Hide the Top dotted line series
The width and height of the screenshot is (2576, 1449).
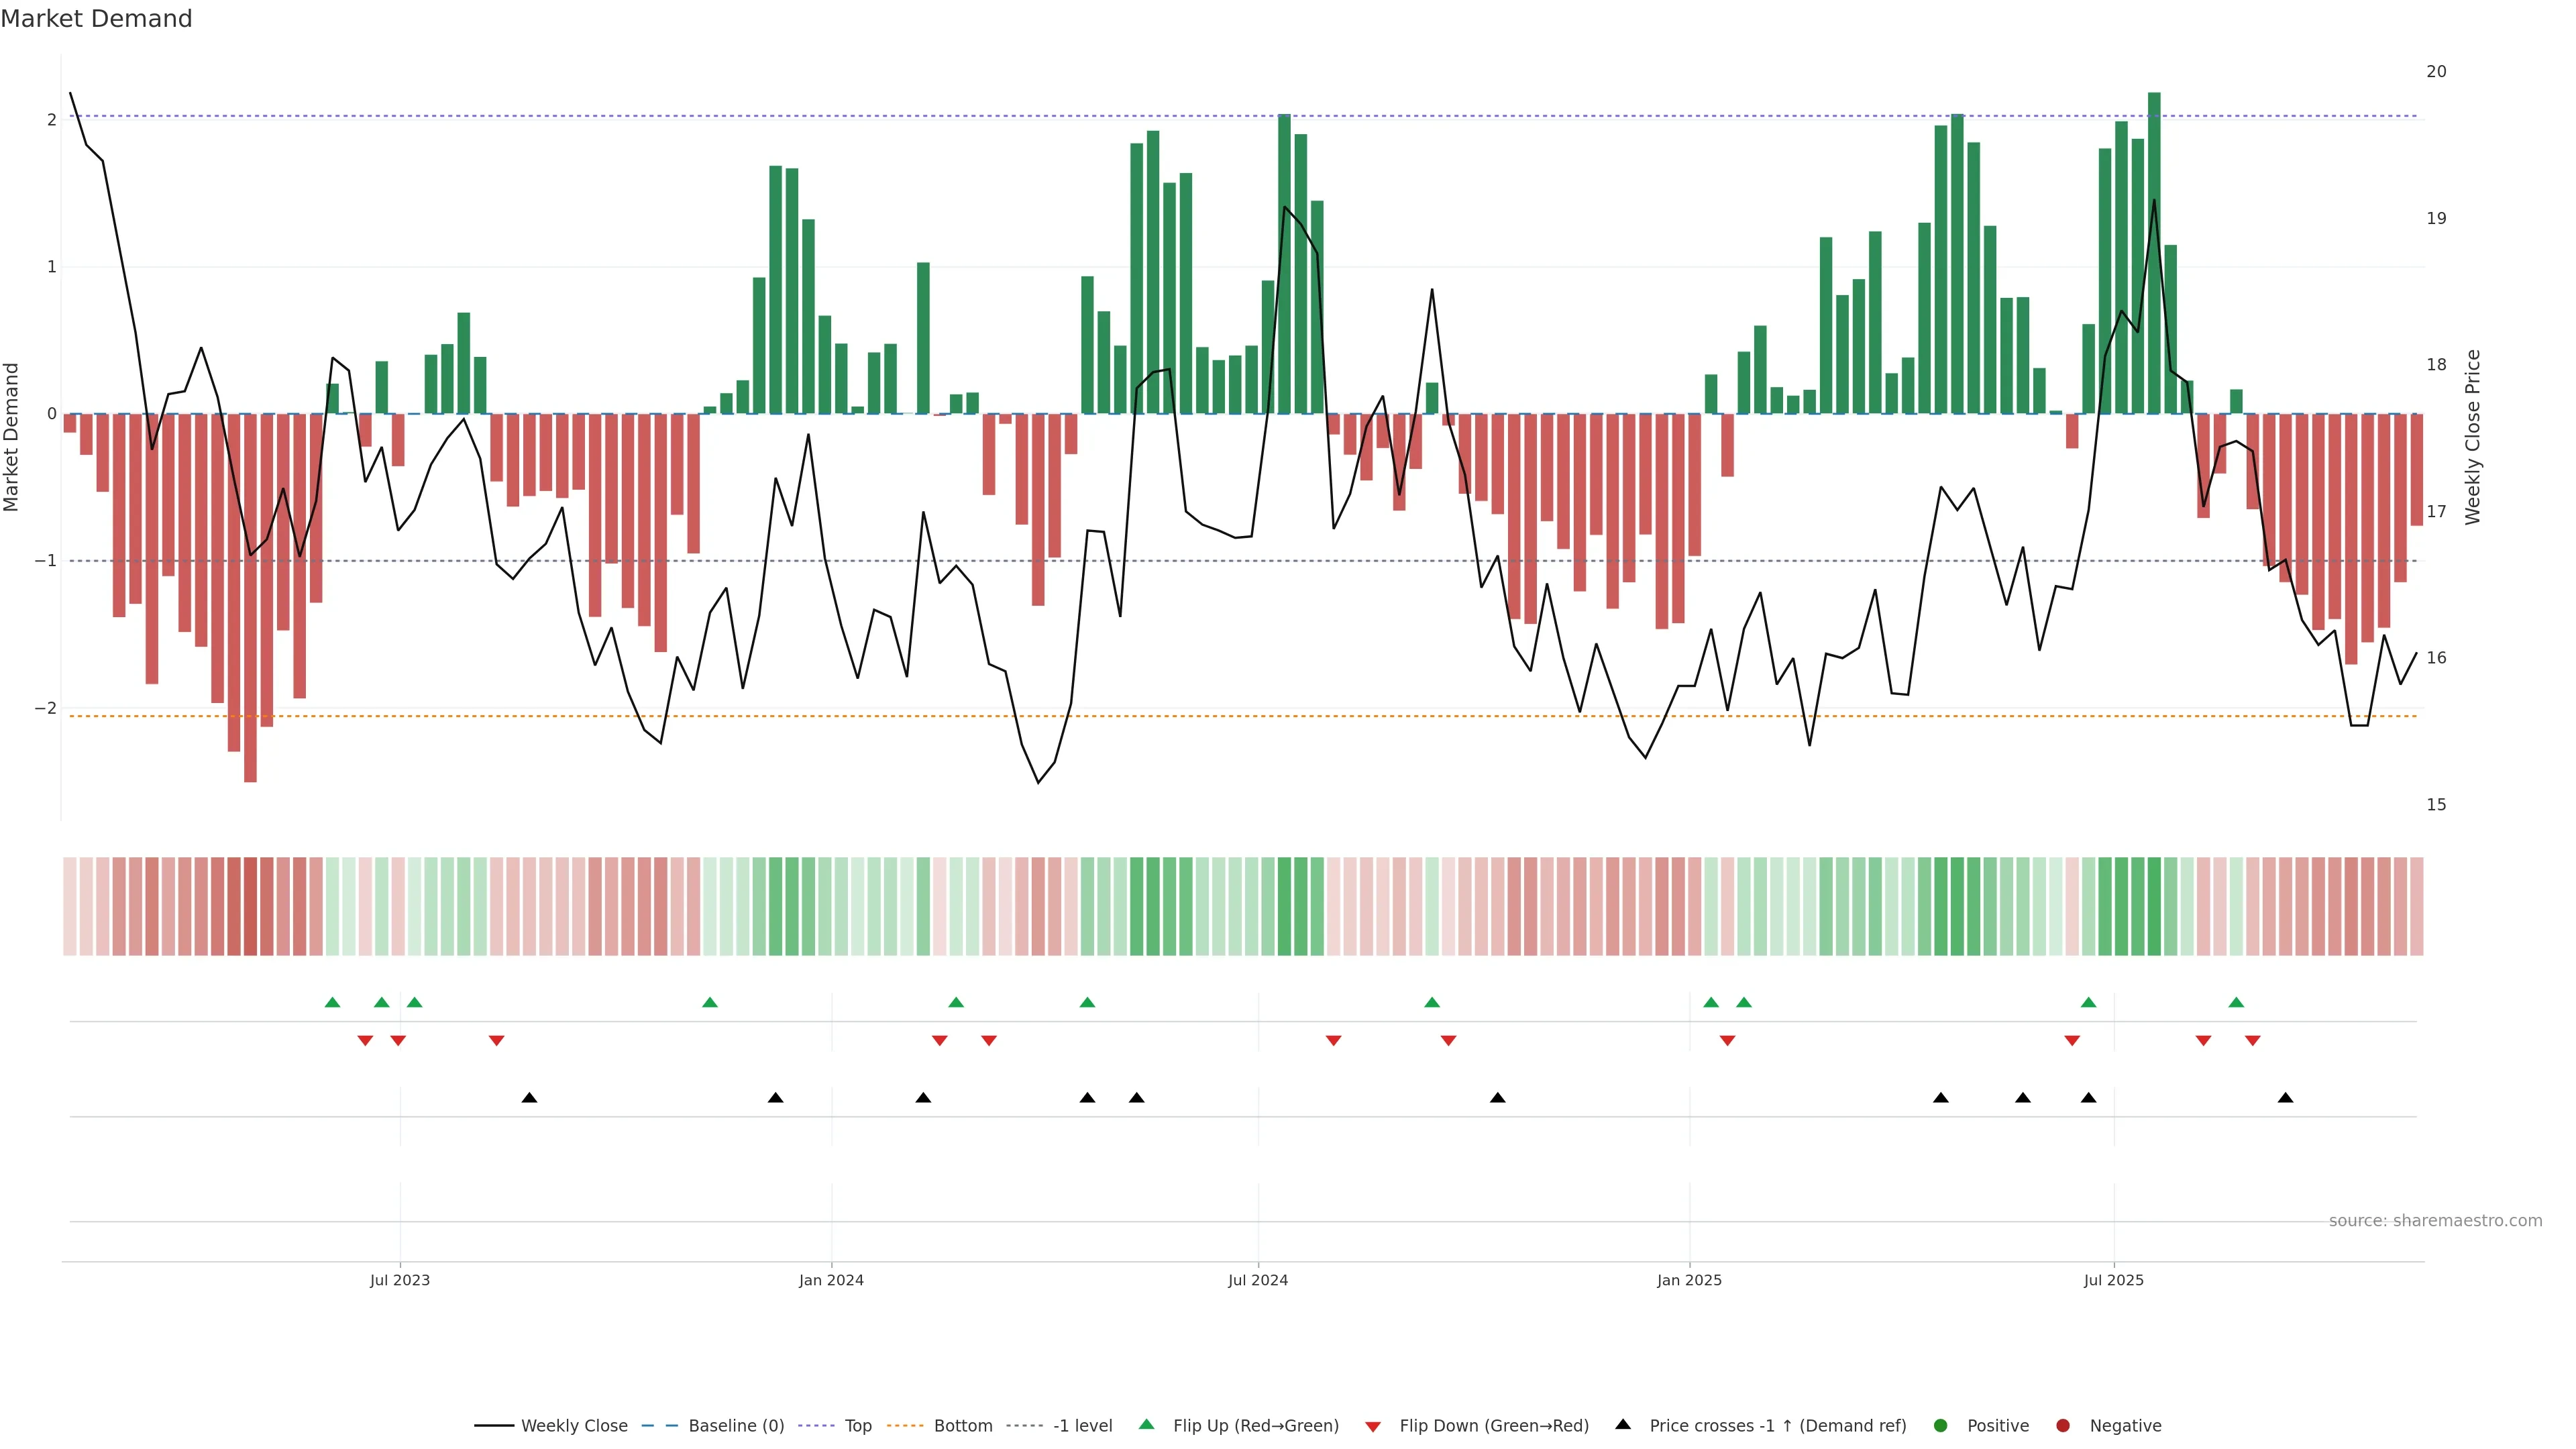pyautogui.click(x=857, y=1426)
